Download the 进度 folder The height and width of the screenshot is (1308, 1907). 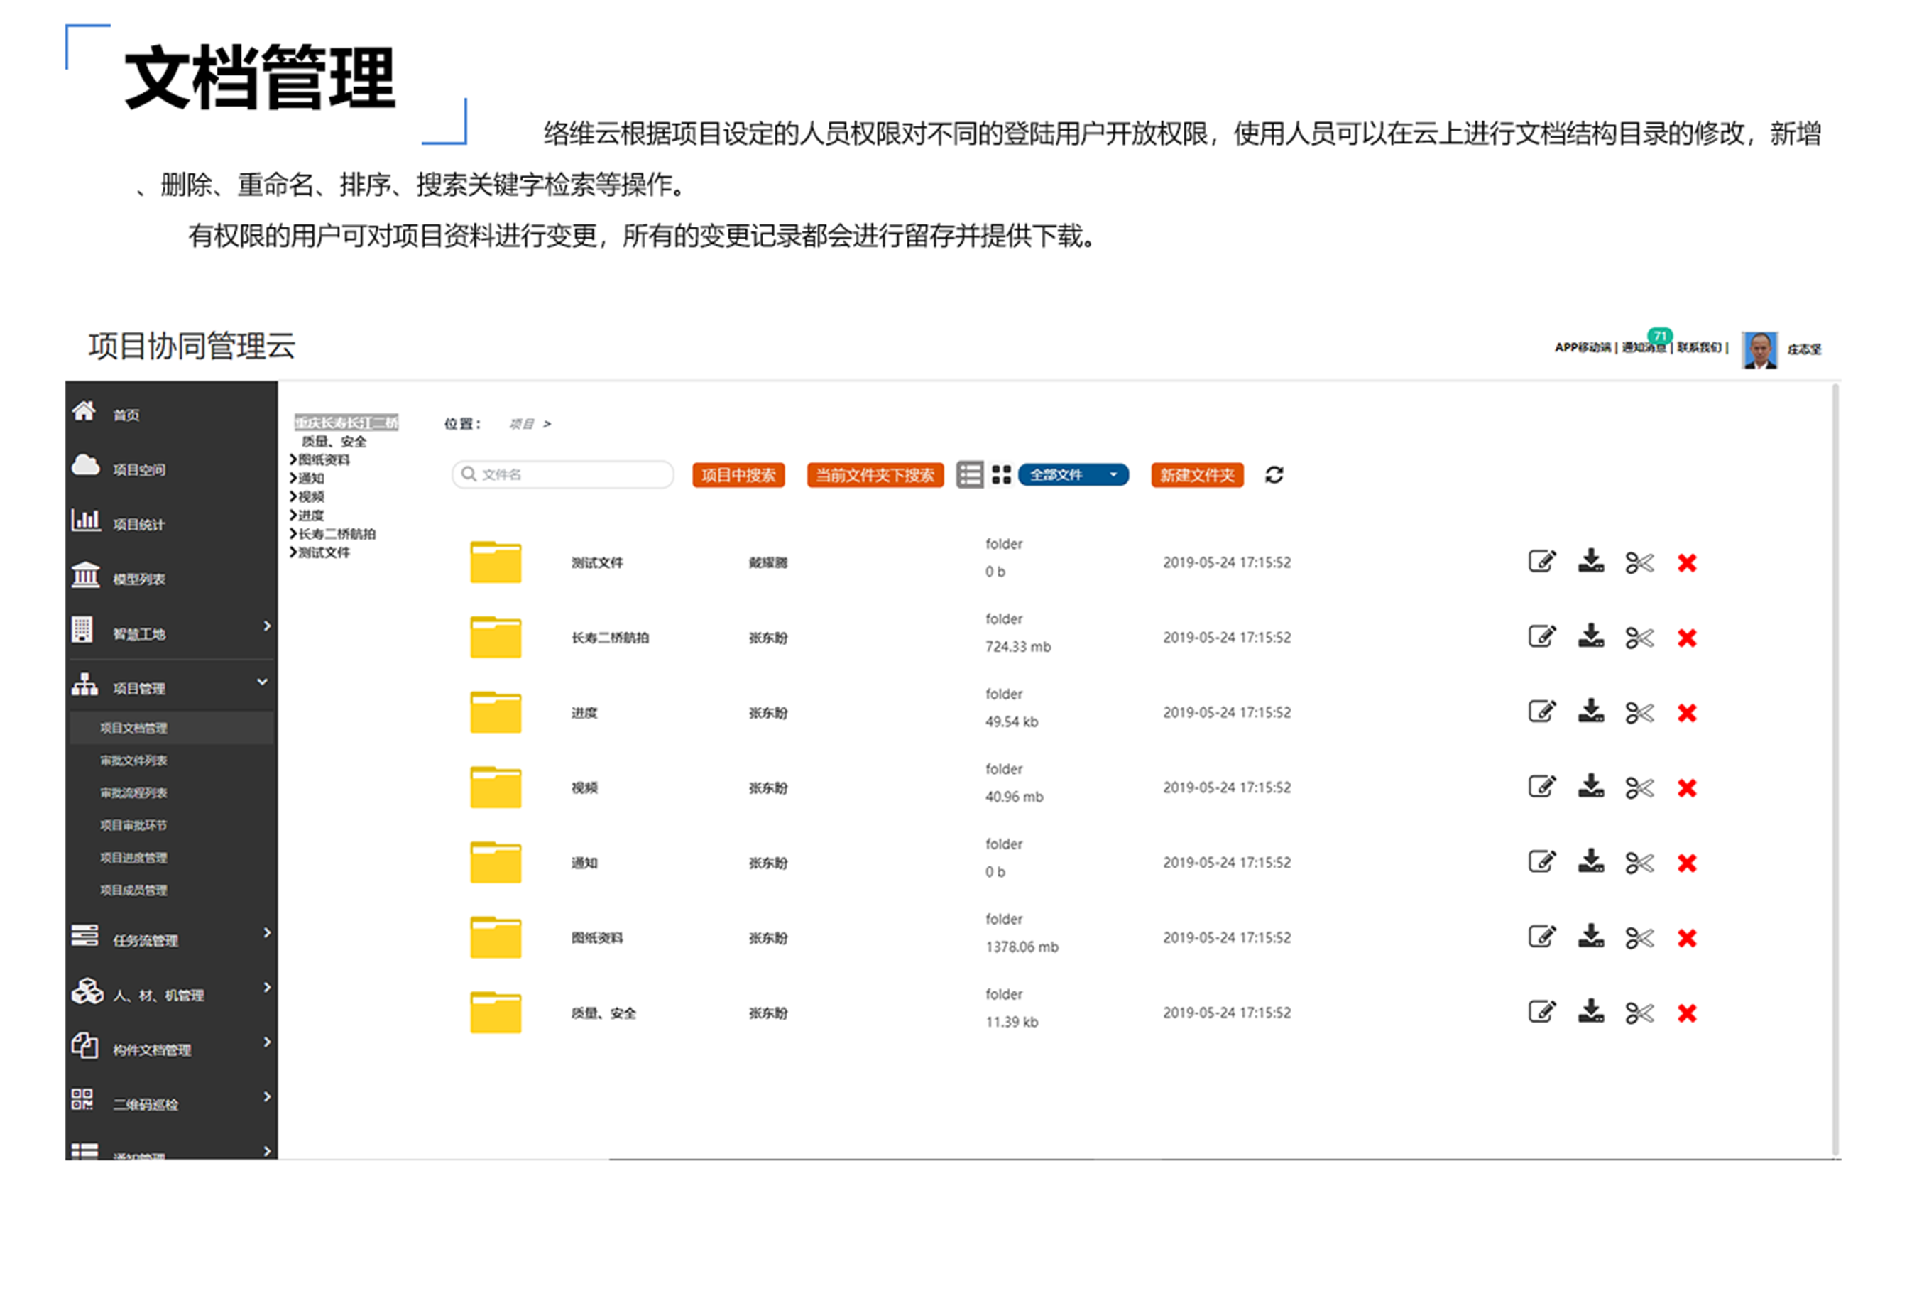(x=1590, y=712)
